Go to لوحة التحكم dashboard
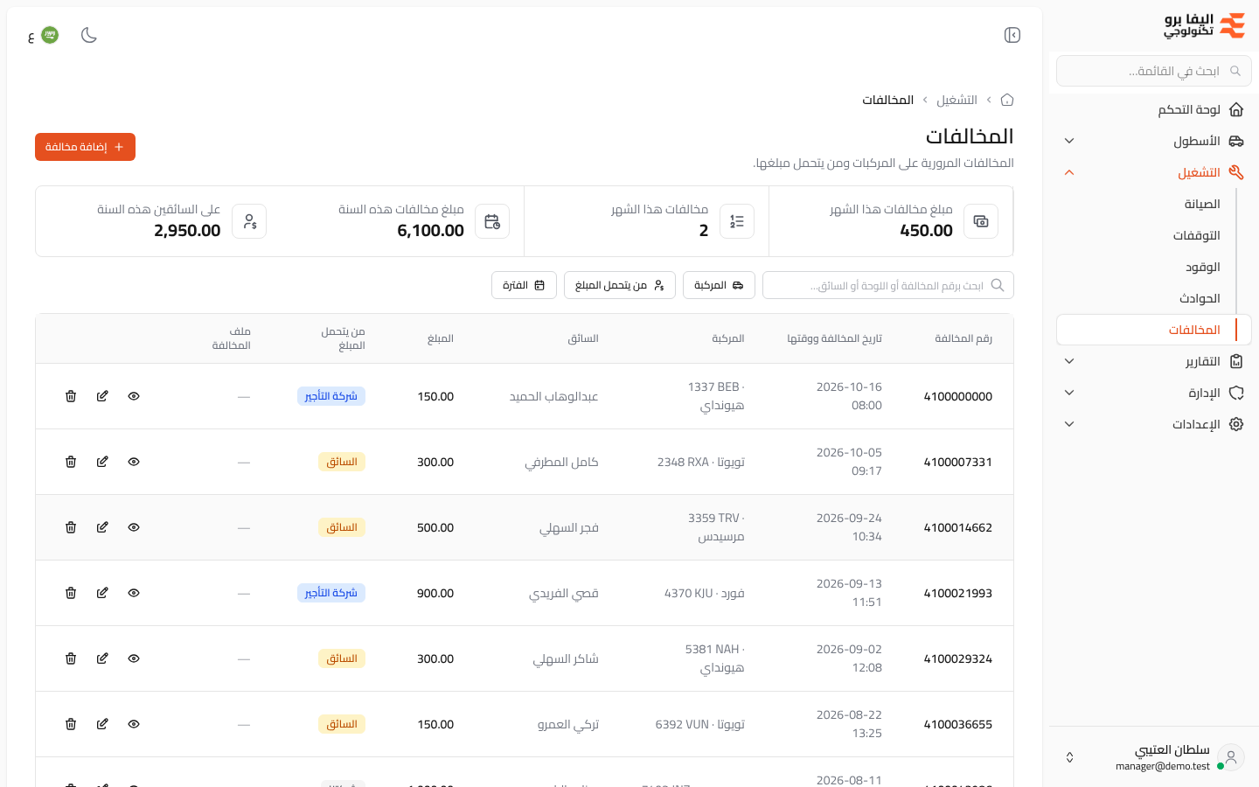Screen dimensions: 1259x787 tap(1154, 109)
